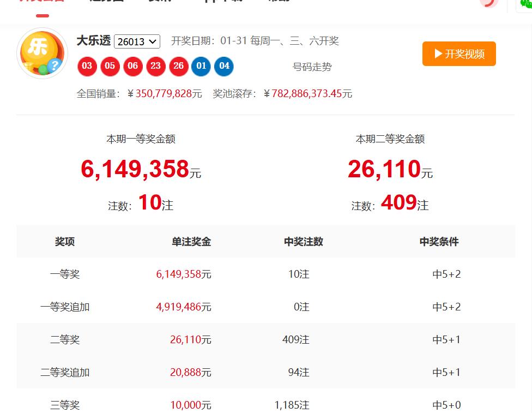Select blue lottery ball 01
Viewport: 532px width, 413px height.
(x=202, y=66)
